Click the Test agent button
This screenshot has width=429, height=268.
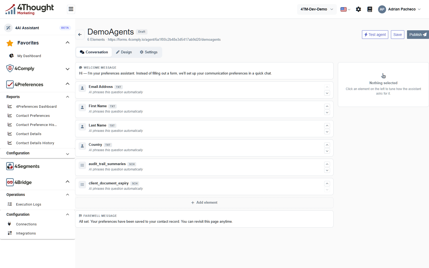(x=375, y=35)
